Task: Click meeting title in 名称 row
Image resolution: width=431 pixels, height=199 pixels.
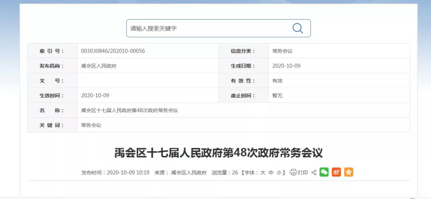Action: tap(129, 110)
